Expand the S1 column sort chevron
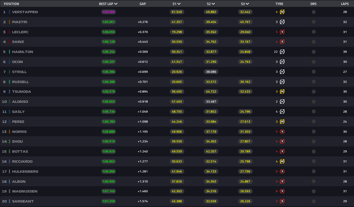This screenshot has height=207, width=354. click(180, 4)
